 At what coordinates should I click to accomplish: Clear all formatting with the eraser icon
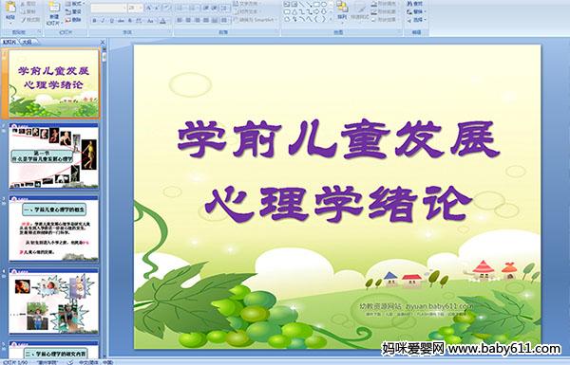[x=166, y=8]
